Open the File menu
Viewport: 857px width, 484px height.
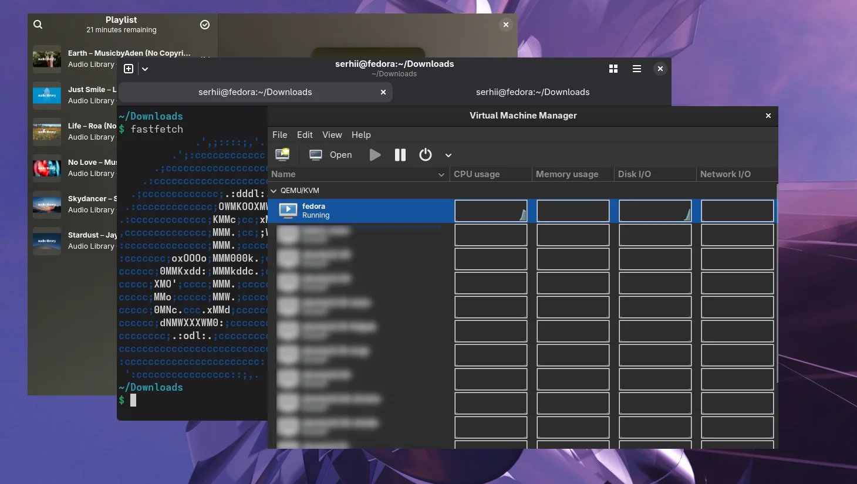click(x=279, y=135)
